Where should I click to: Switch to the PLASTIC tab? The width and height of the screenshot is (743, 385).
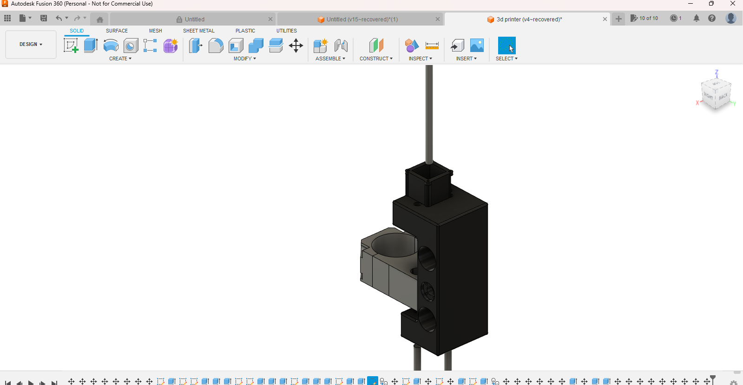245,31
